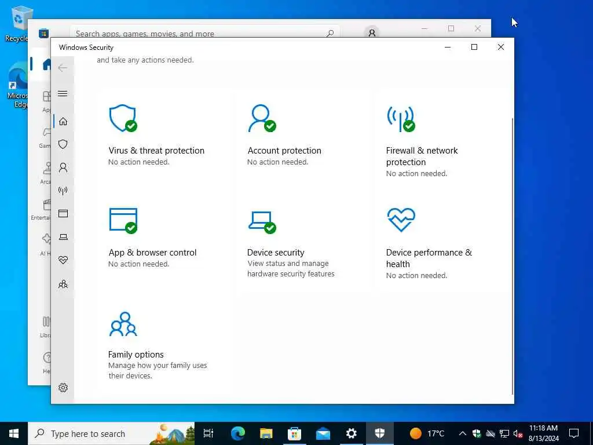Open the notification Action Center
The image size is (593, 445).
click(x=574, y=433)
